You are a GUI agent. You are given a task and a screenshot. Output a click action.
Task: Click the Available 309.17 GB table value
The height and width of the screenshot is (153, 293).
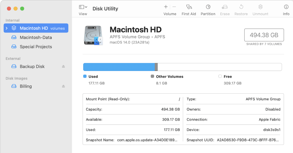coord(171,120)
